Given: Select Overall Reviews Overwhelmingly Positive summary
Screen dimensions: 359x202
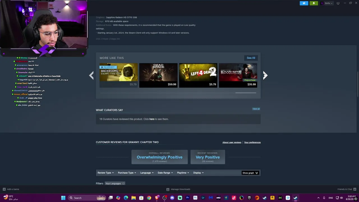Looking at the screenshot, I should [x=160, y=157].
